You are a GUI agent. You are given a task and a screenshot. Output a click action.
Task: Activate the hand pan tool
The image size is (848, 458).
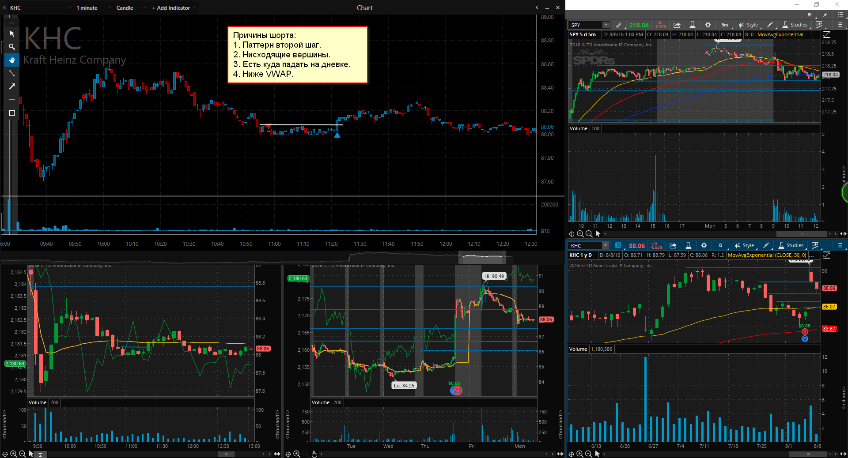coord(12,60)
